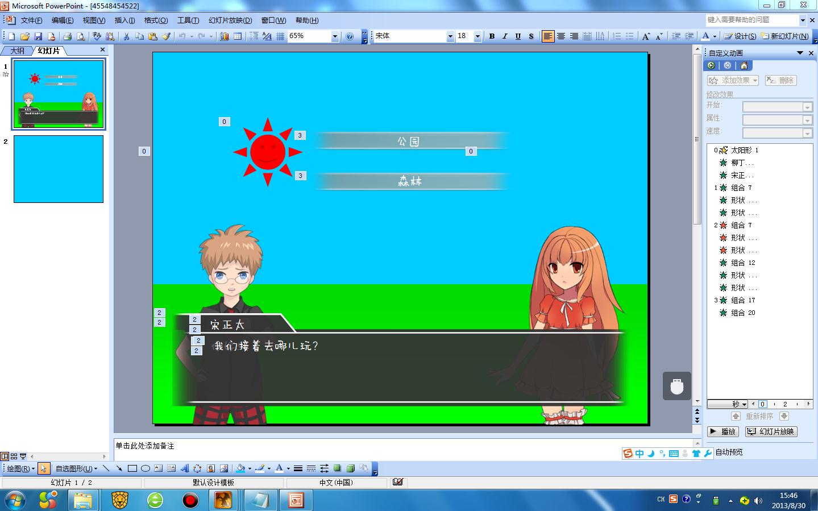Open the 文件 menu

coord(31,20)
